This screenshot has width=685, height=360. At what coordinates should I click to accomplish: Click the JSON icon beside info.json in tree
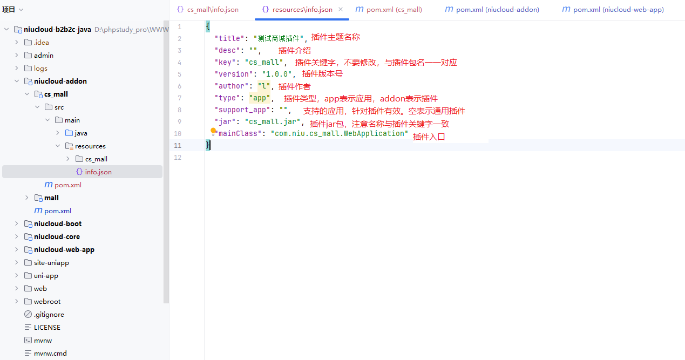click(79, 172)
